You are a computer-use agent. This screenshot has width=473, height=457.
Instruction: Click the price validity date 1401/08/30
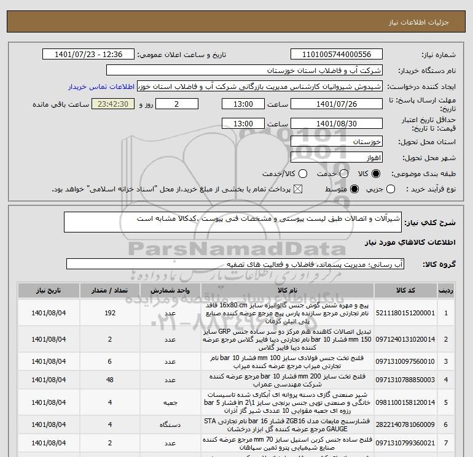coord(337,123)
